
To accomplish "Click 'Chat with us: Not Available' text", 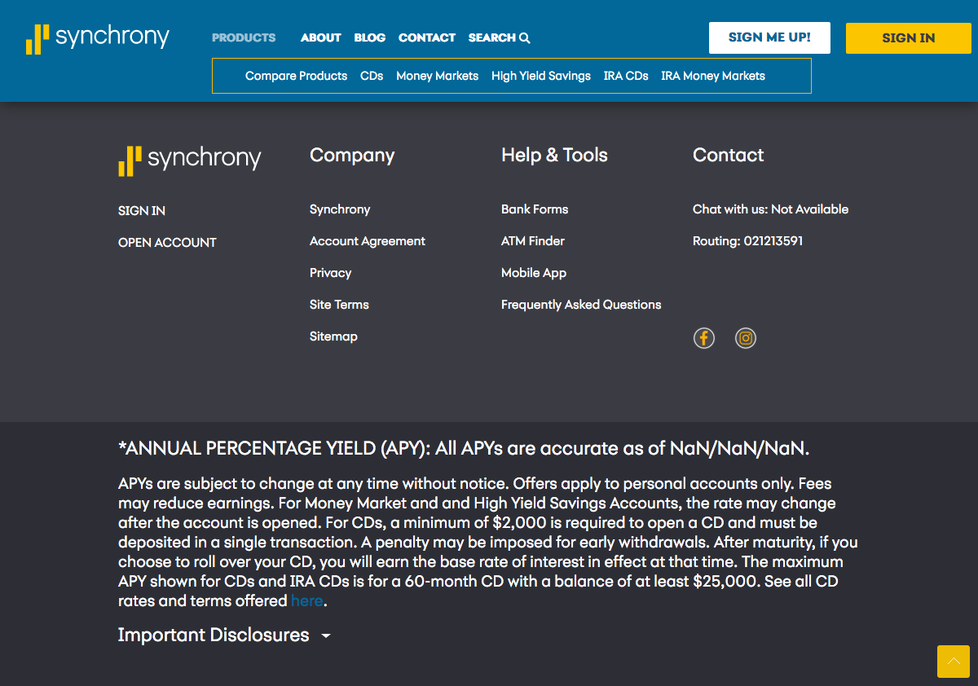I will pyautogui.click(x=770, y=209).
